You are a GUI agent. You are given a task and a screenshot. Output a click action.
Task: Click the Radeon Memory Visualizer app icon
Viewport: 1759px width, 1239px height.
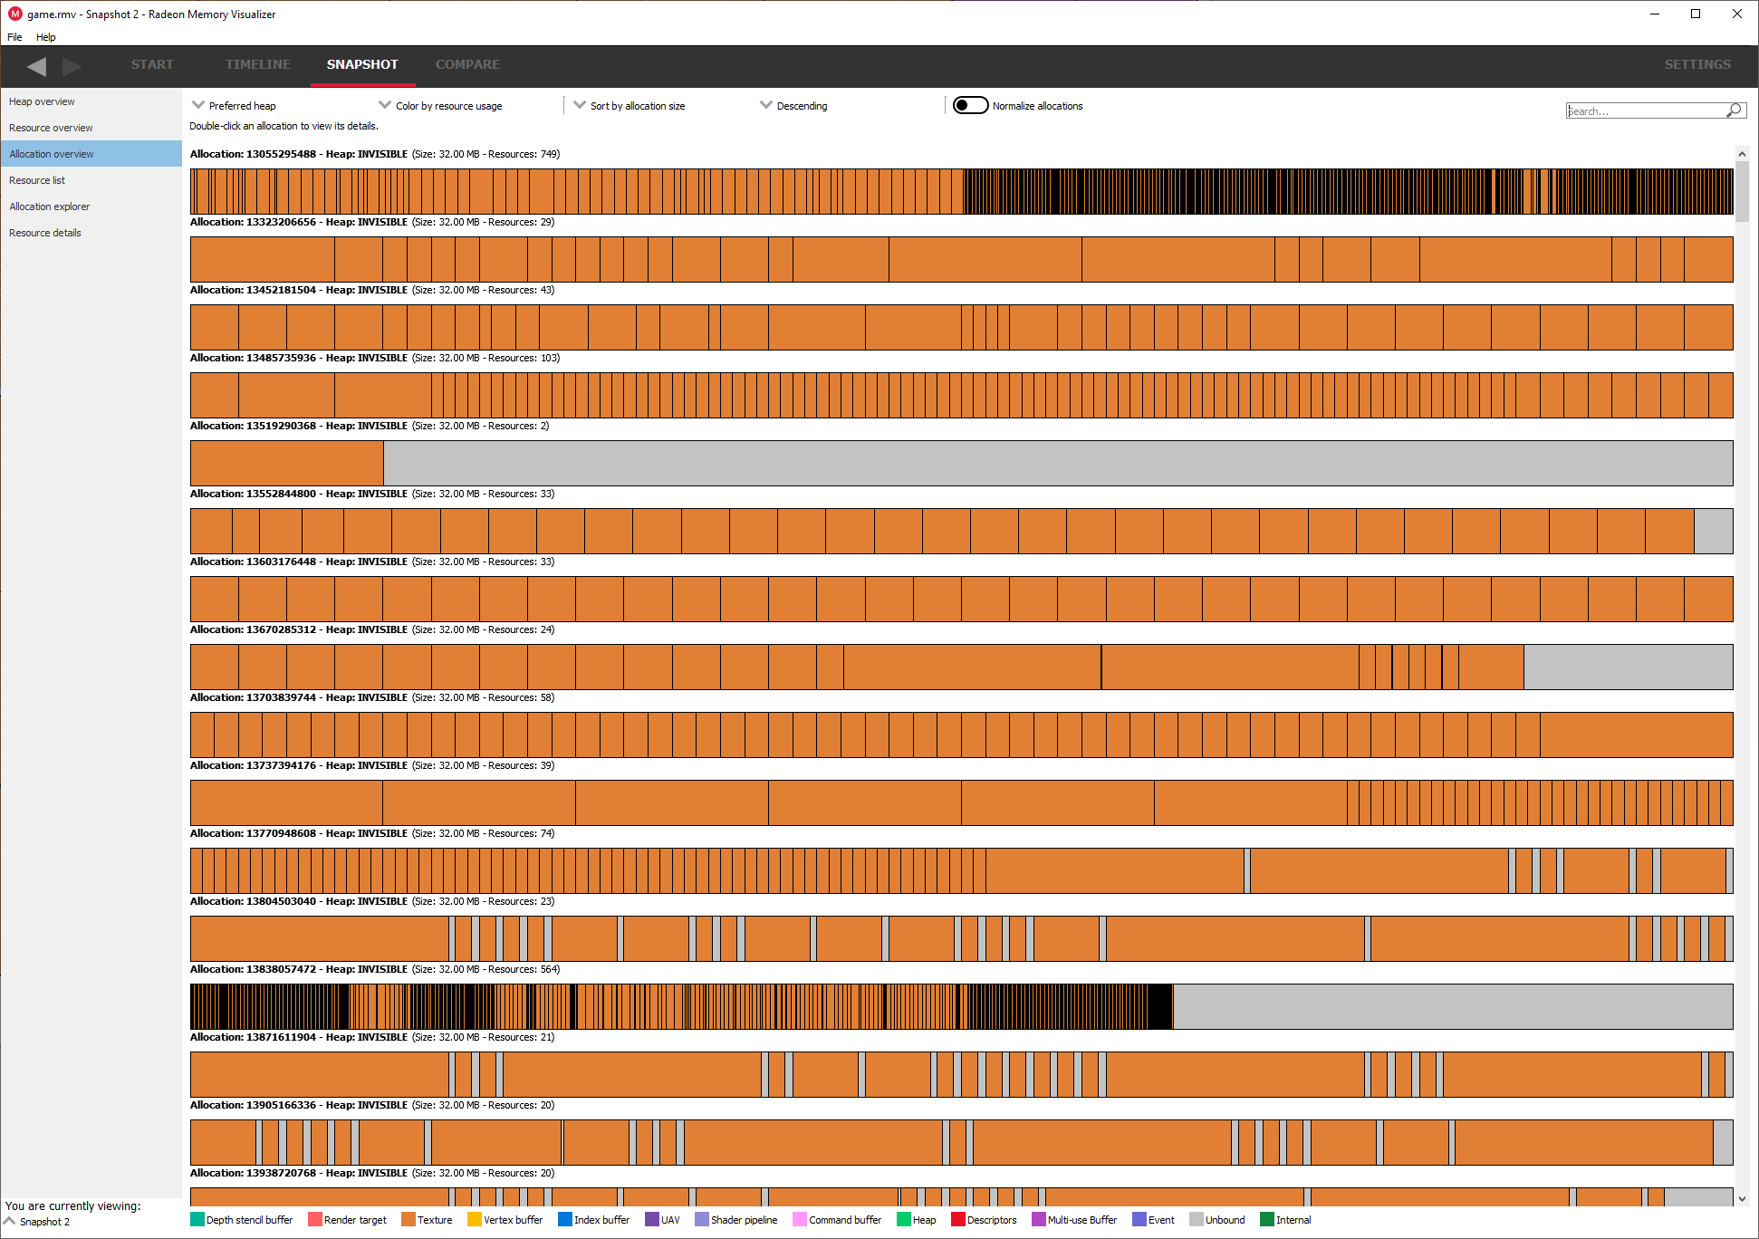[x=14, y=14]
